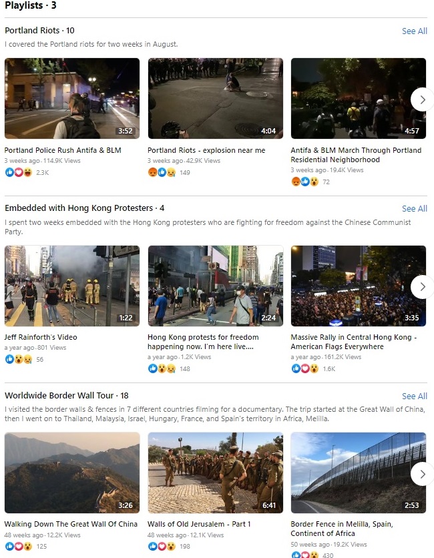Click reaction icons under Hong Kong protests for freedom video

tap(162, 368)
